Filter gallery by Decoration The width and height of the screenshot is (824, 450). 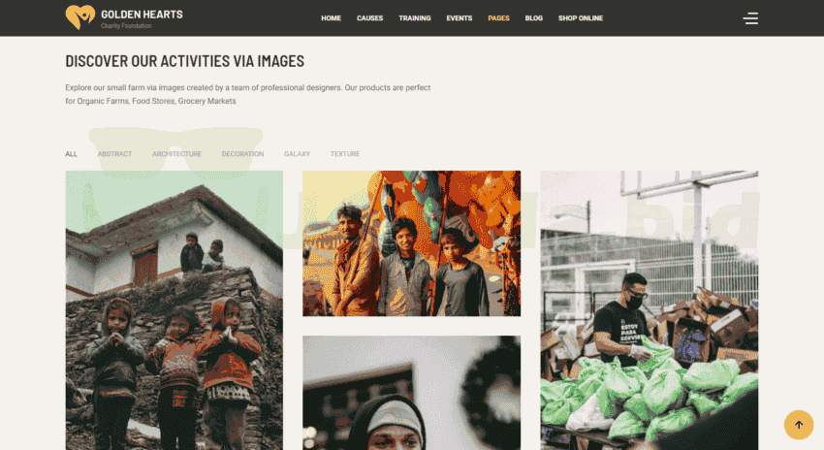pos(242,154)
